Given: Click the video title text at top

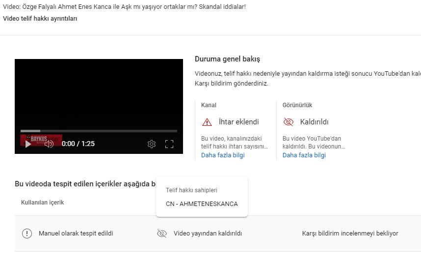Looking at the screenshot, I should [x=124, y=7].
